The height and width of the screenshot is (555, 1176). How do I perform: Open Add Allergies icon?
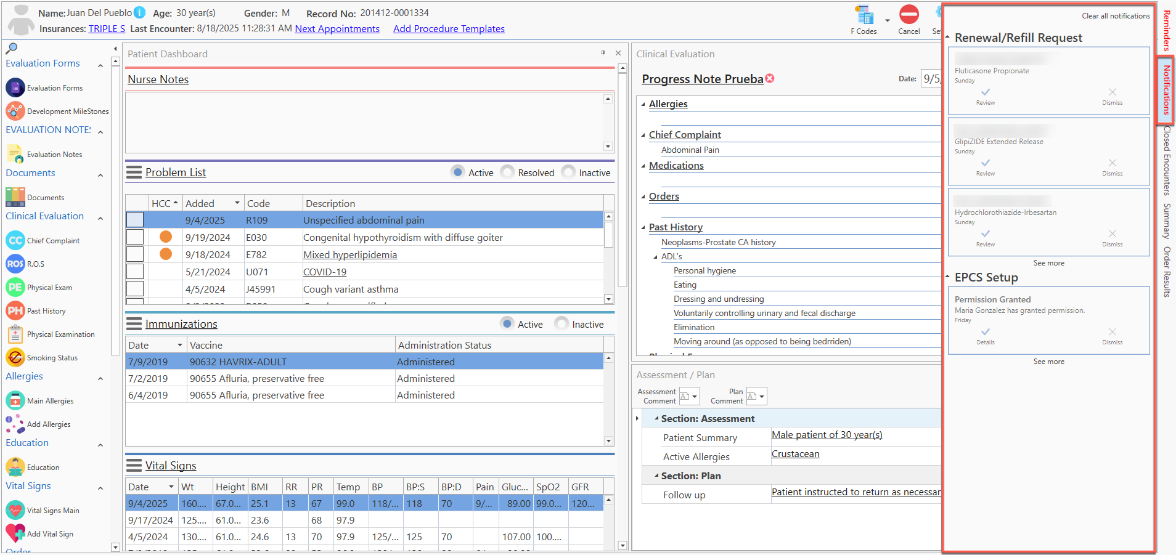(x=15, y=424)
